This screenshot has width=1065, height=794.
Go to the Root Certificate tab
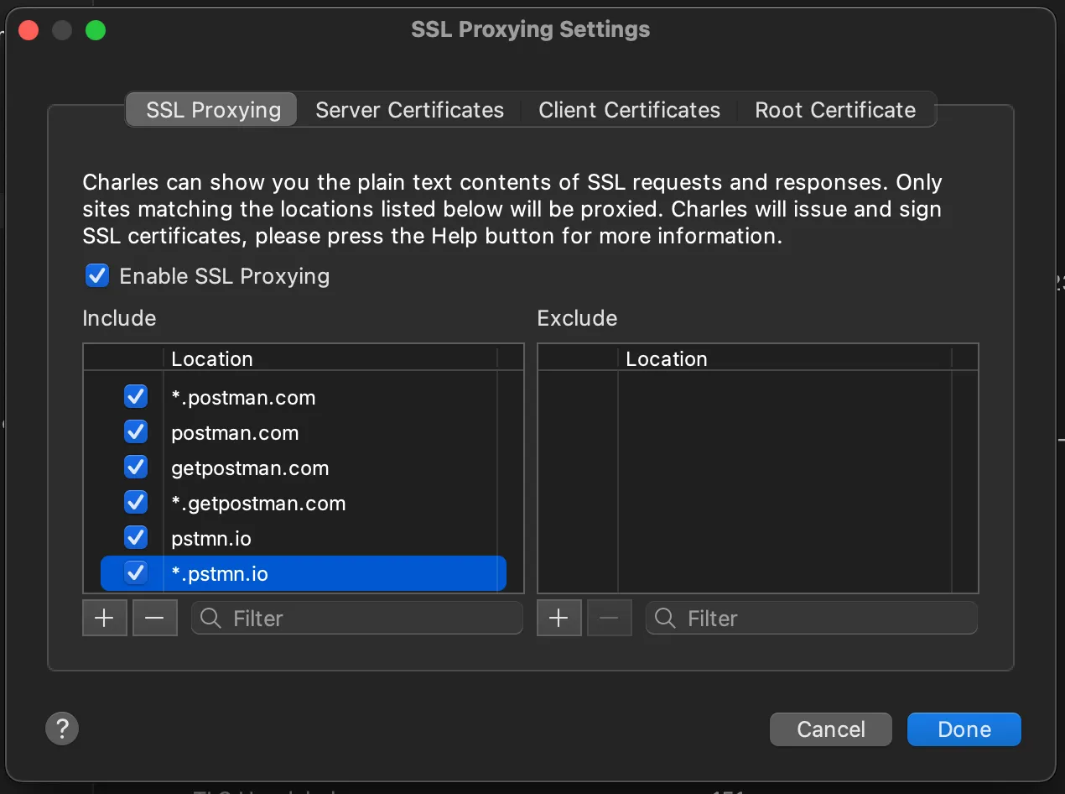(834, 110)
